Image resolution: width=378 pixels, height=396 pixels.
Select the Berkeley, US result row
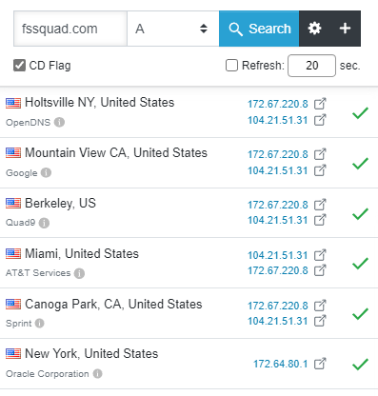tap(189, 212)
